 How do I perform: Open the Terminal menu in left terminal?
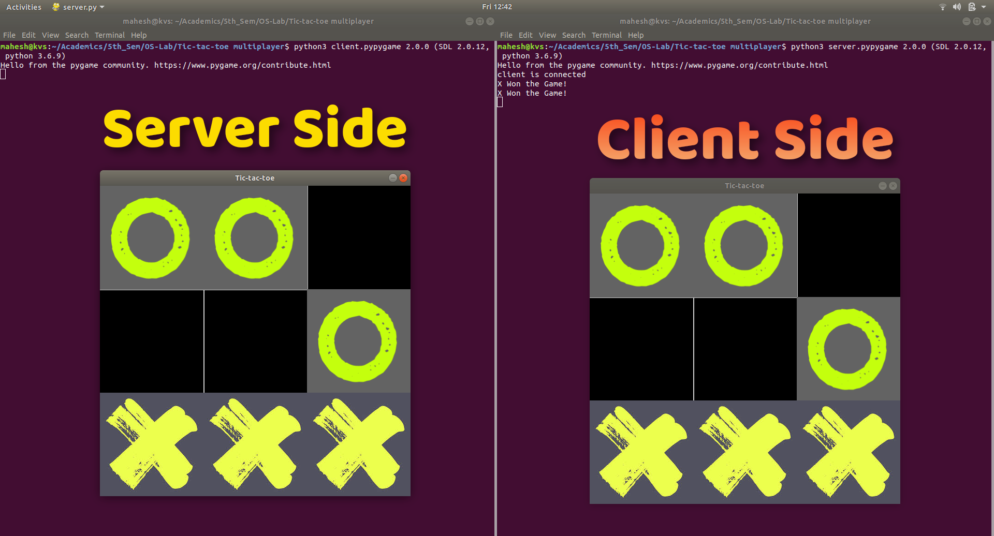[x=109, y=35]
